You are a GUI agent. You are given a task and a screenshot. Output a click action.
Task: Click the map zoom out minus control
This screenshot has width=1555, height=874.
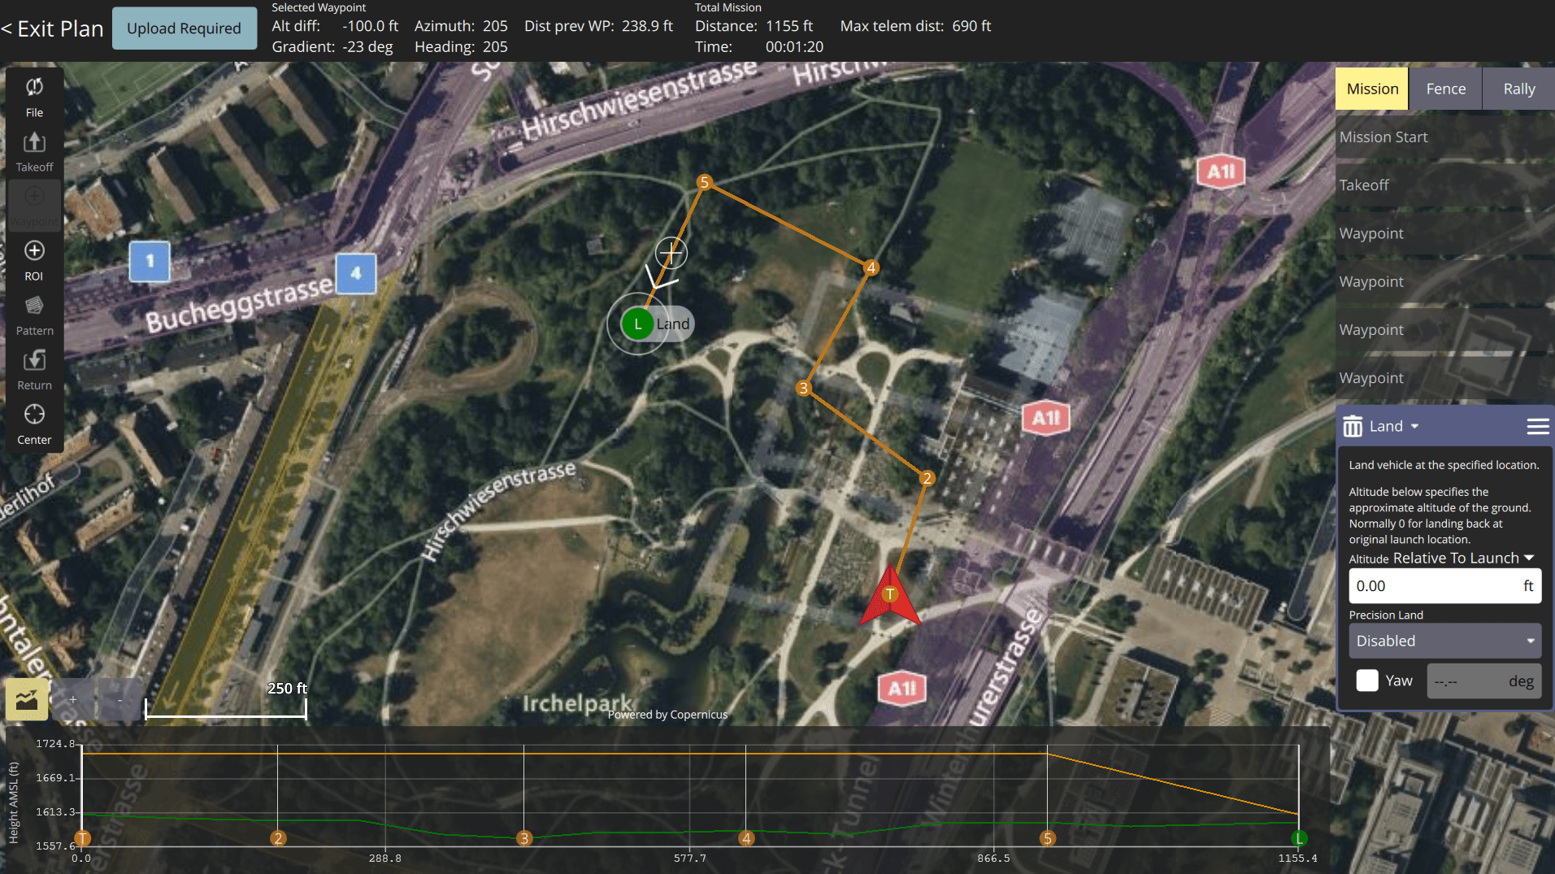(119, 699)
